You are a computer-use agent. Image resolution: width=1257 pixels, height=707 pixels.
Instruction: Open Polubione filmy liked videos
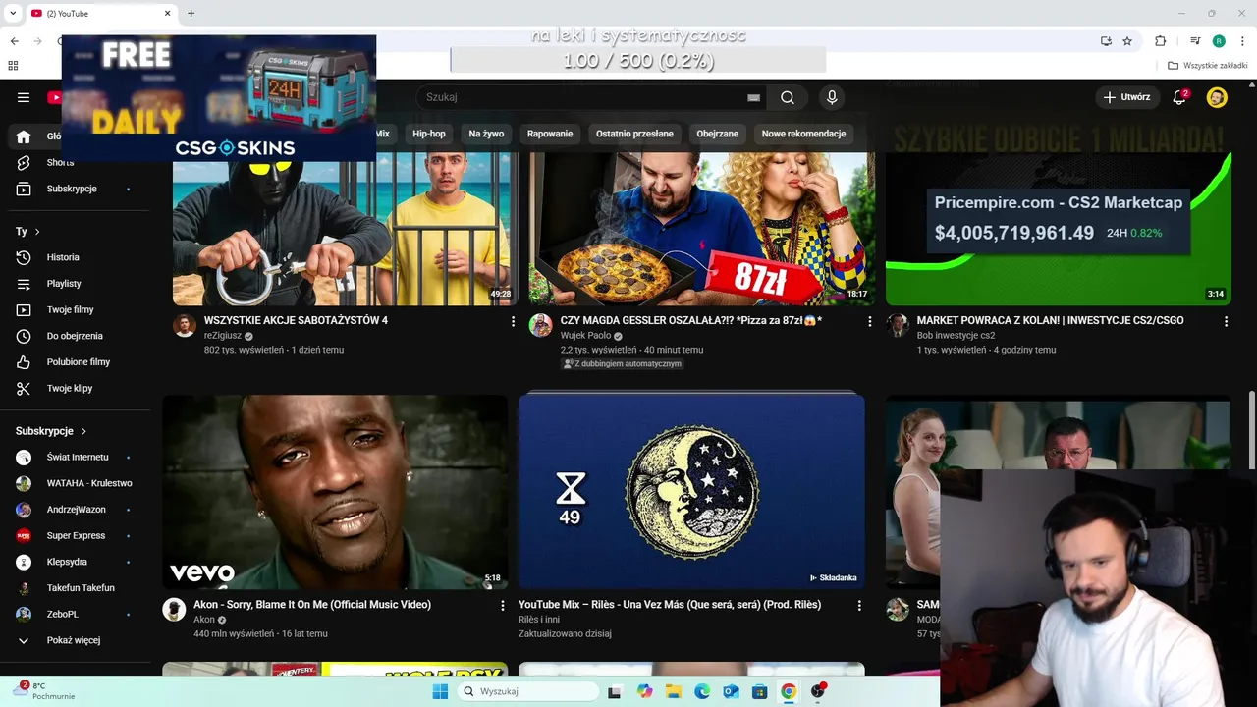(79, 362)
